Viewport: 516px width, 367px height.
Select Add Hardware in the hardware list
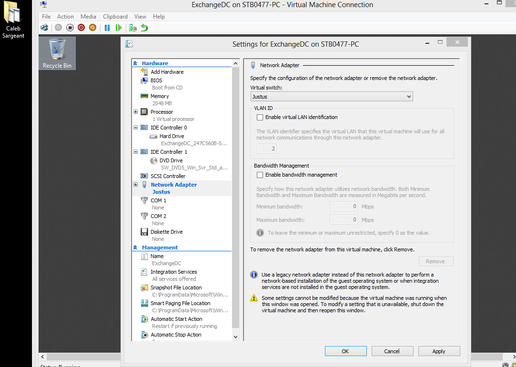(x=167, y=72)
